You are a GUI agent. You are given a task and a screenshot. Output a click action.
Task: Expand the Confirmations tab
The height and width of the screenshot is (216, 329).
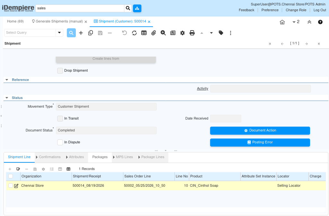[x=48, y=157]
